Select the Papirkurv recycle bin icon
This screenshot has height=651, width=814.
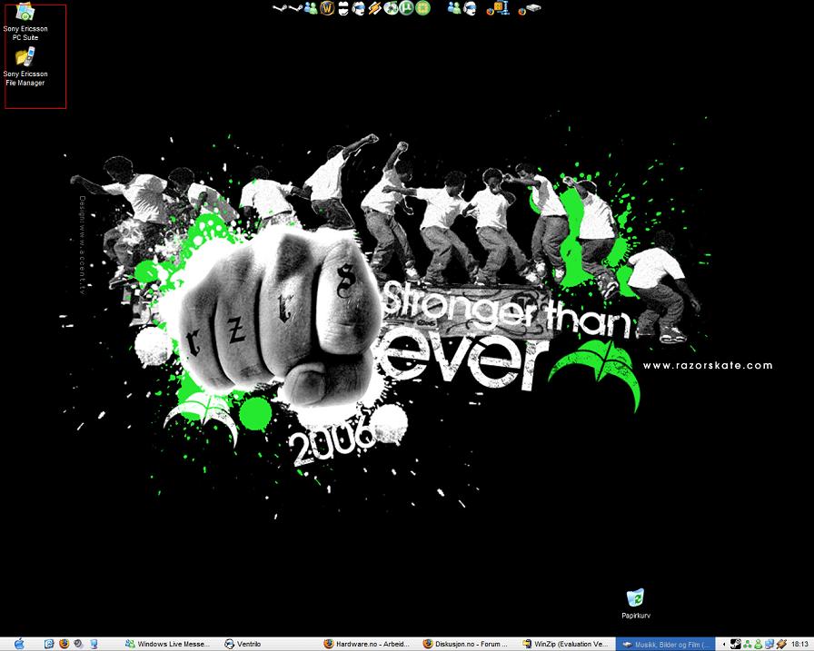[x=635, y=604]
